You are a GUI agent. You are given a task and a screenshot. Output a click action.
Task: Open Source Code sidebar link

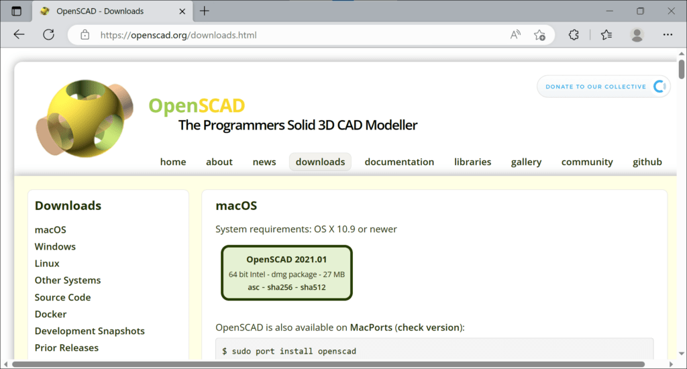[x=62, y=297]
